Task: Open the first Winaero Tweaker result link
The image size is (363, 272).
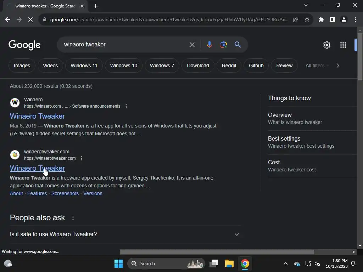Action: coord(37,116)
